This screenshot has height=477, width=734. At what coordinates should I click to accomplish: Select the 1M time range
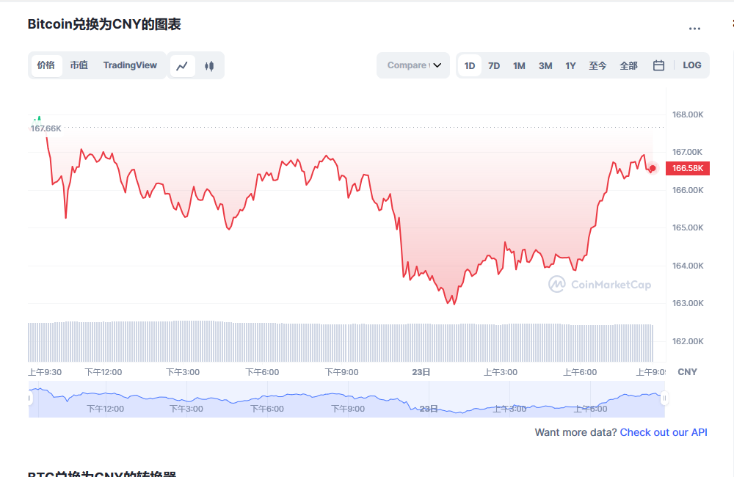pos(519,65)
